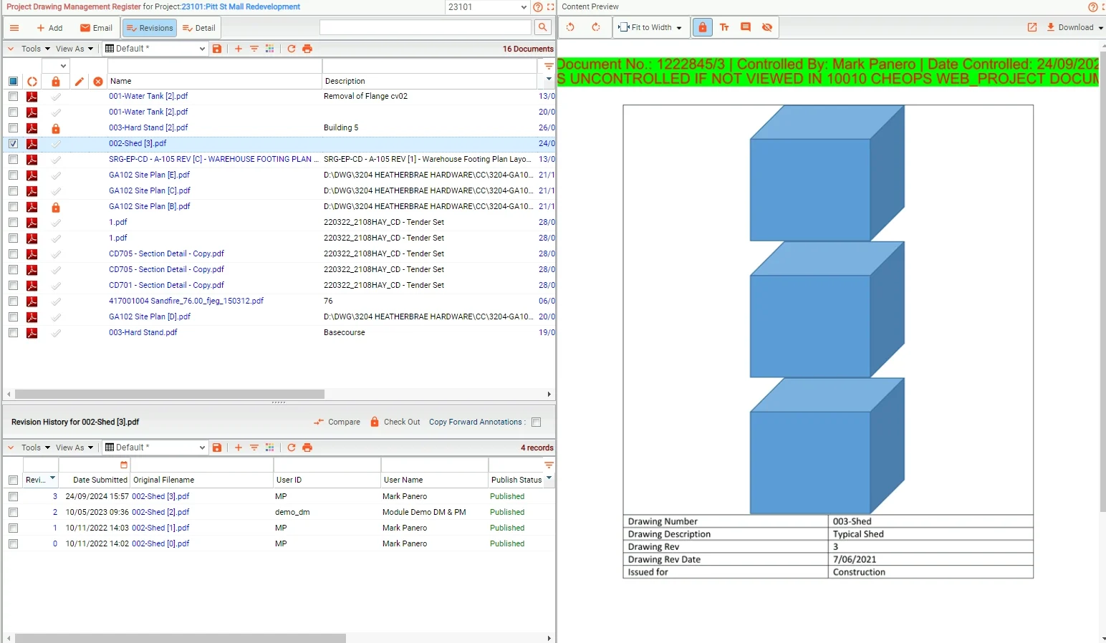Open the Download dropdown arrow
This screenshot has height=643, width=1106.
coord(1100,28)
